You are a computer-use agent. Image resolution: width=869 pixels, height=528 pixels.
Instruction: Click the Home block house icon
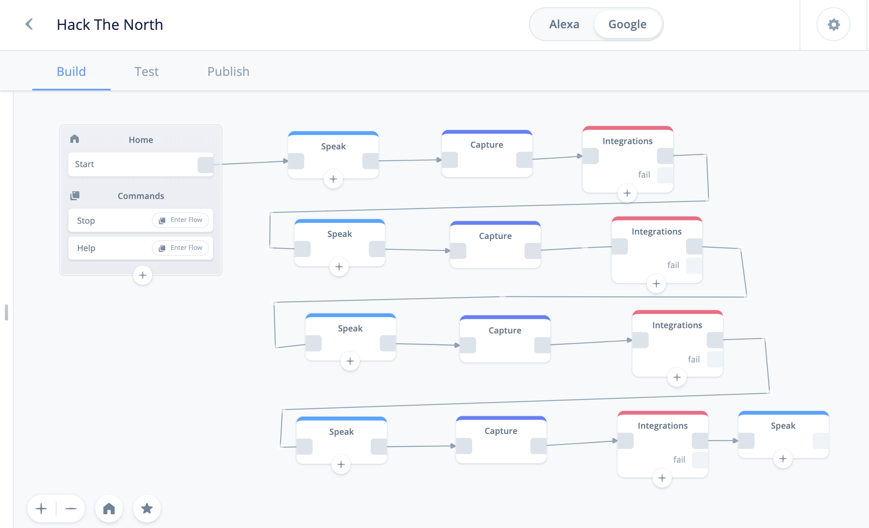coord(75,139)
